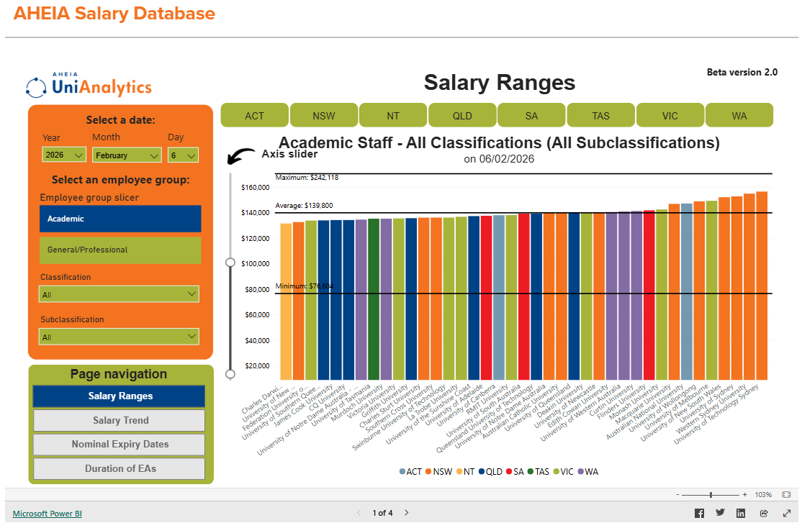This screenshot has width=802, height=528.
Task: Expand the Month dropdown showing February
Action: [127, 155]
